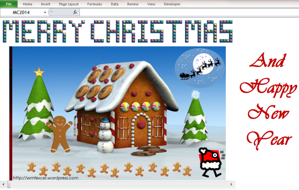Select the View tab
The image size is (299, 190).
click(x=151, y=4)
